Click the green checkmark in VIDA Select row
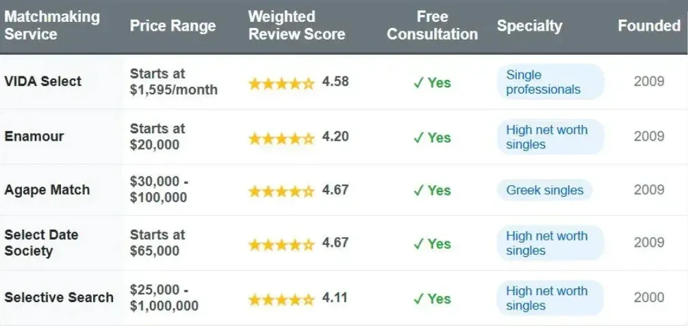Screen dimensions: 688x326 point(419,83)
